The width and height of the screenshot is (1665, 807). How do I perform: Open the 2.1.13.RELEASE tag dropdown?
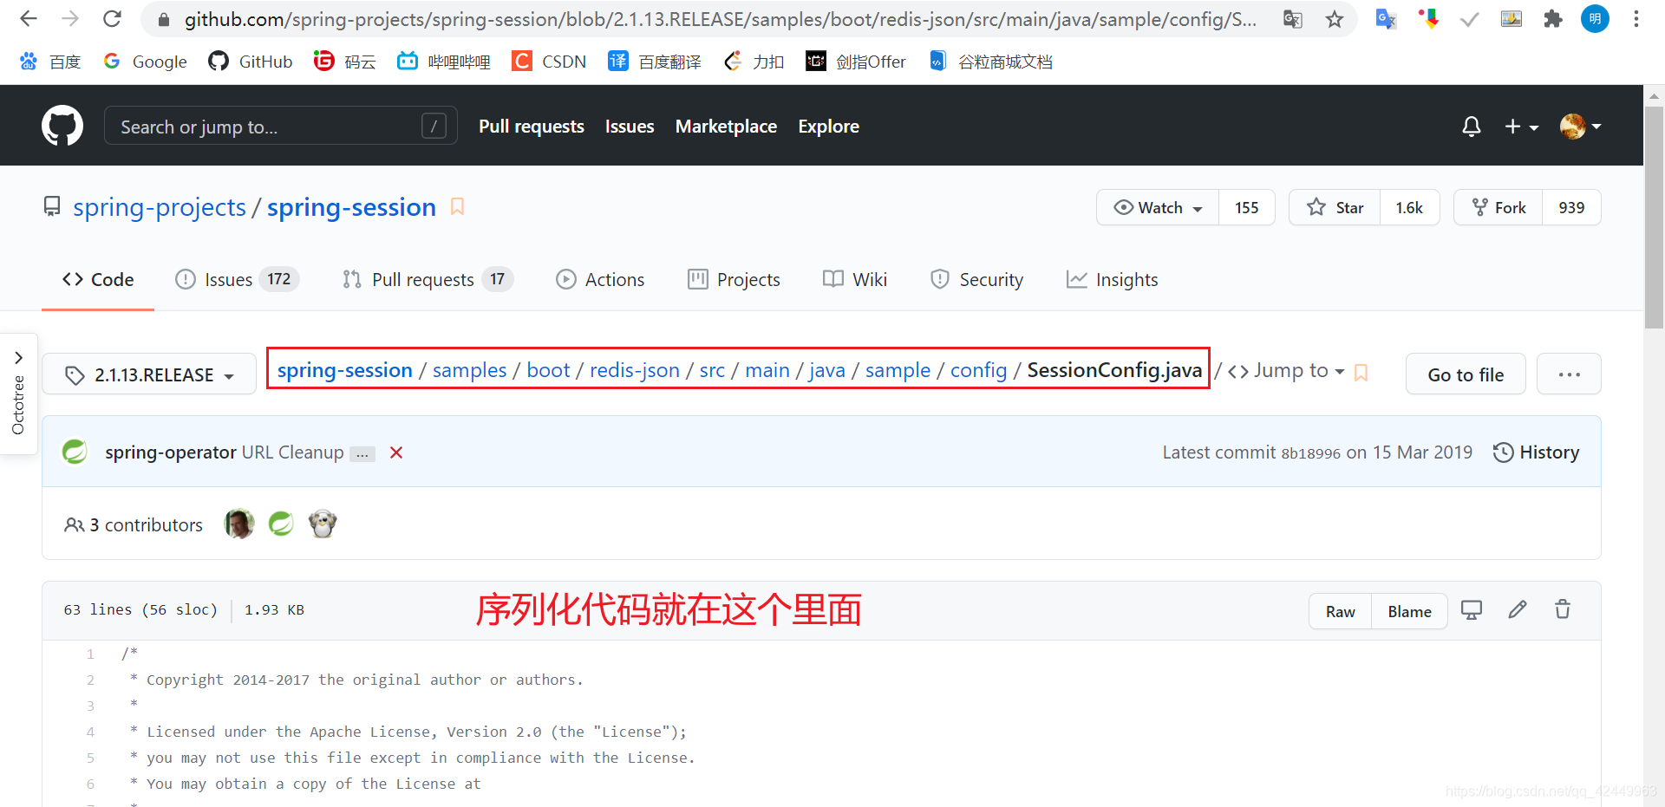(x=149, y=374)
